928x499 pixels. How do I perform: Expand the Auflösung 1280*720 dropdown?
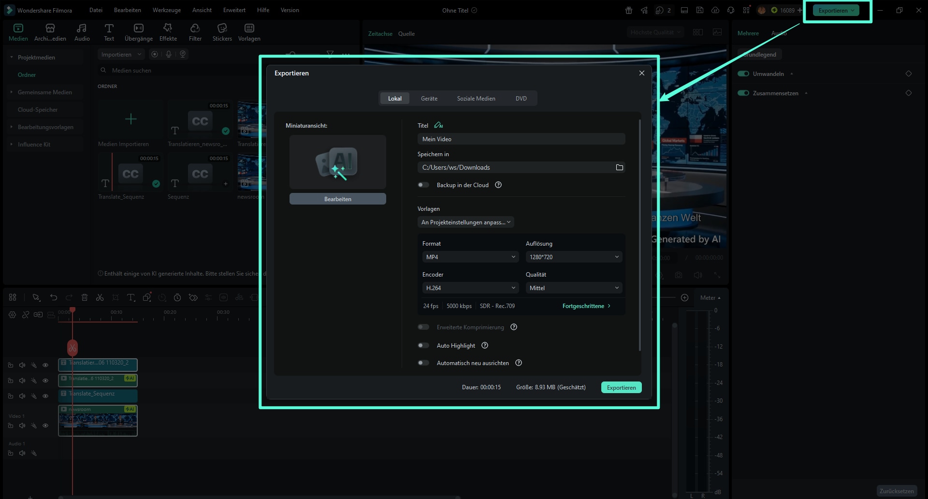click(x=574, y=257)
